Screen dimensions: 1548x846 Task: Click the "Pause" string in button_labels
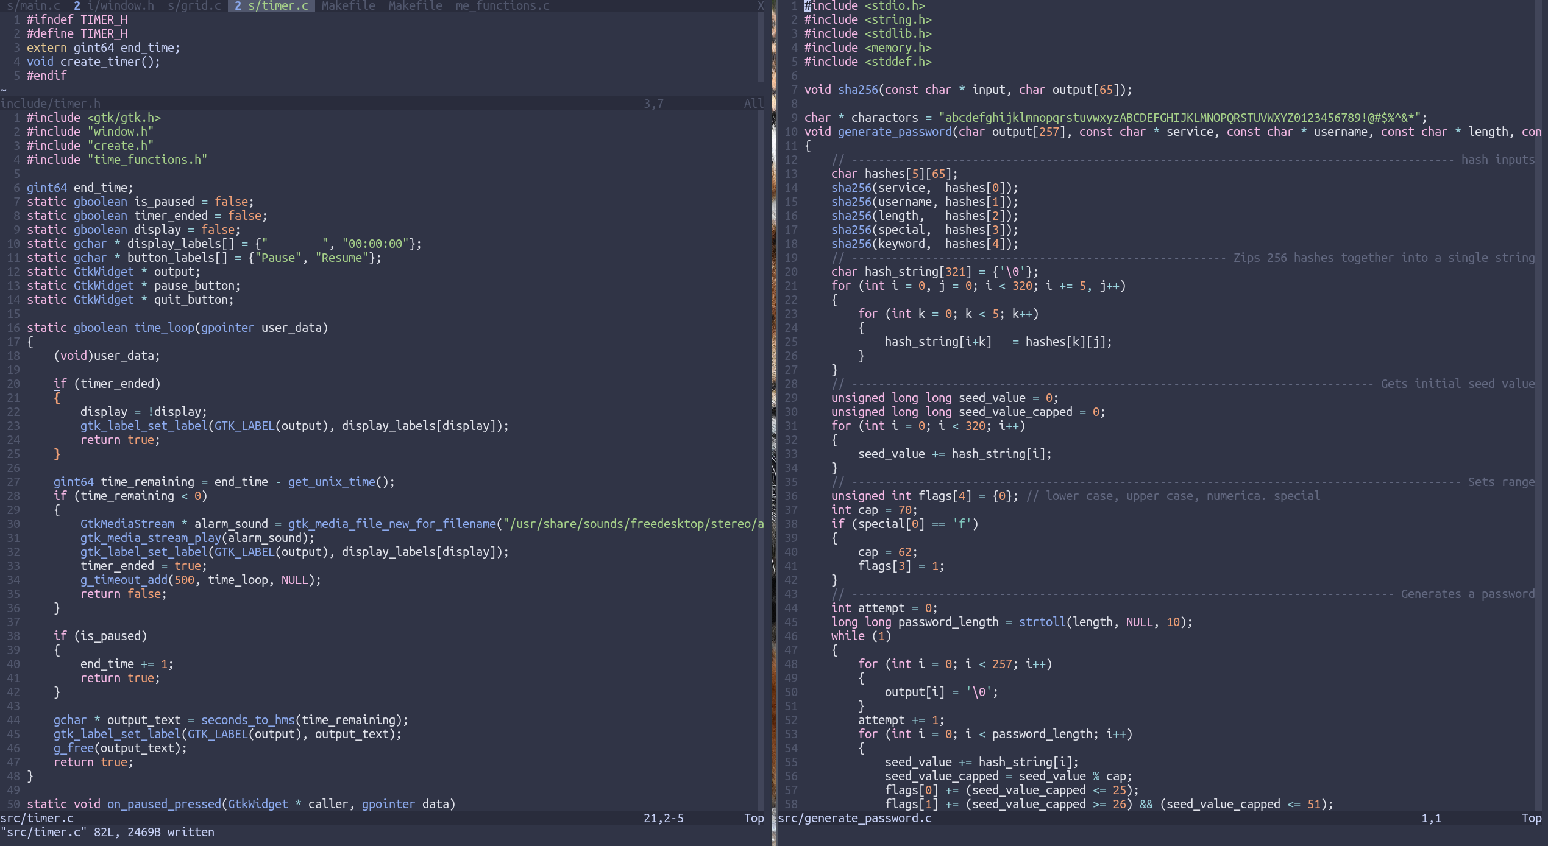278,258
